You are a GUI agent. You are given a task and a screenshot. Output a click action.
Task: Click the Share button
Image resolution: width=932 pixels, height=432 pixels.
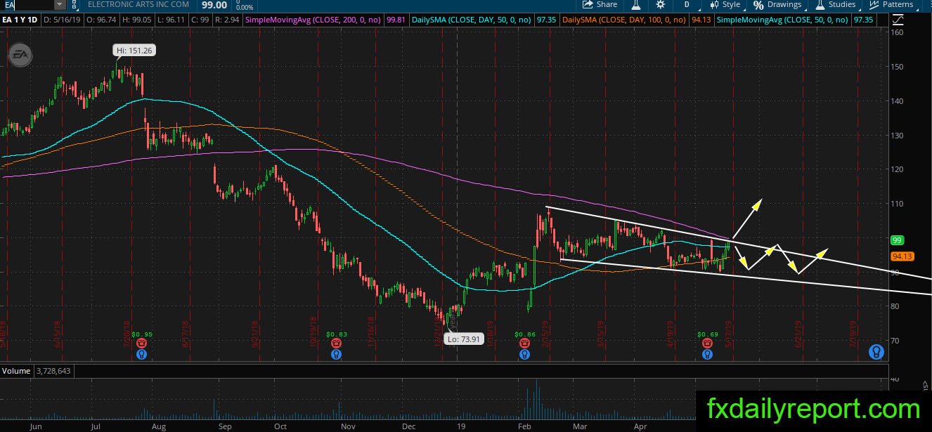coord(600,4)
